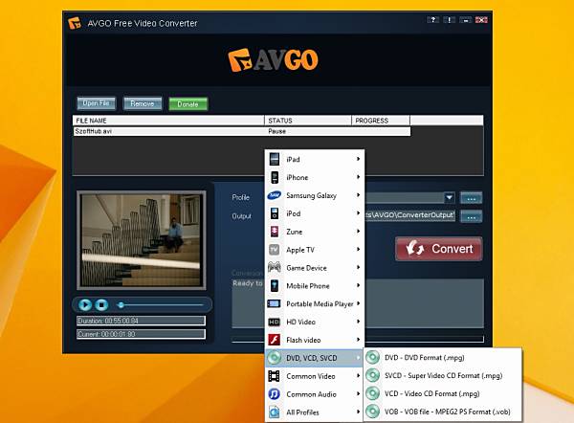Click the Zune icon in profile menu
The width and height of the screenshot is (574, 423).
coord(275,232)
